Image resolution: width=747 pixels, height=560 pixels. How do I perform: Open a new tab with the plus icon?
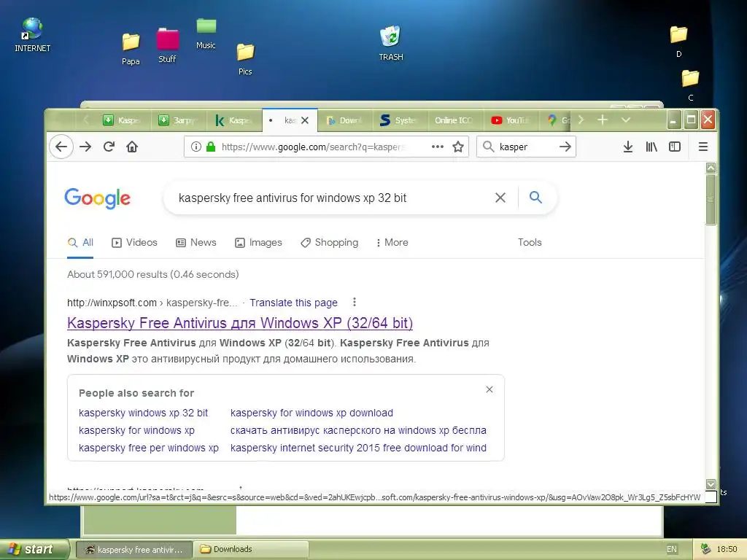pyautogui.click(x=602, y=120)
